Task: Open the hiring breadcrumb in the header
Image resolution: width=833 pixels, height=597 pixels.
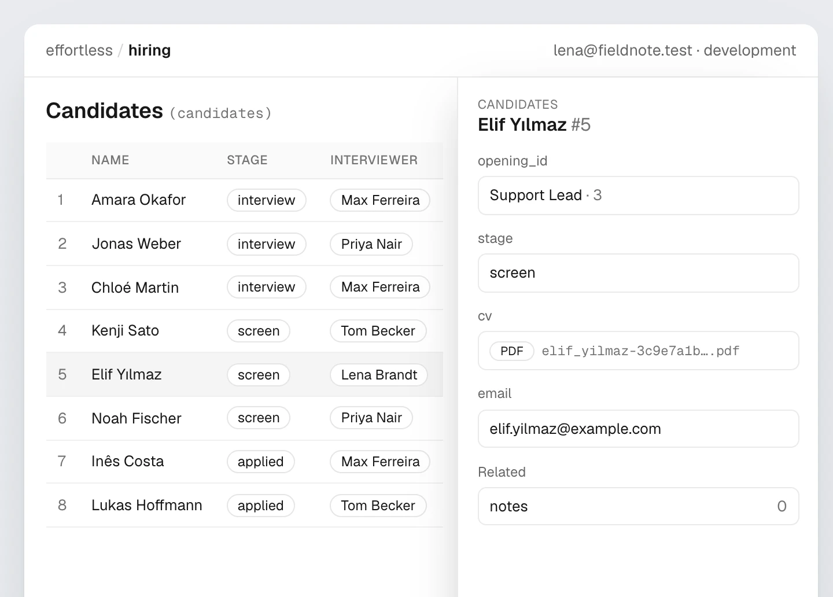Action: [149, 50]
